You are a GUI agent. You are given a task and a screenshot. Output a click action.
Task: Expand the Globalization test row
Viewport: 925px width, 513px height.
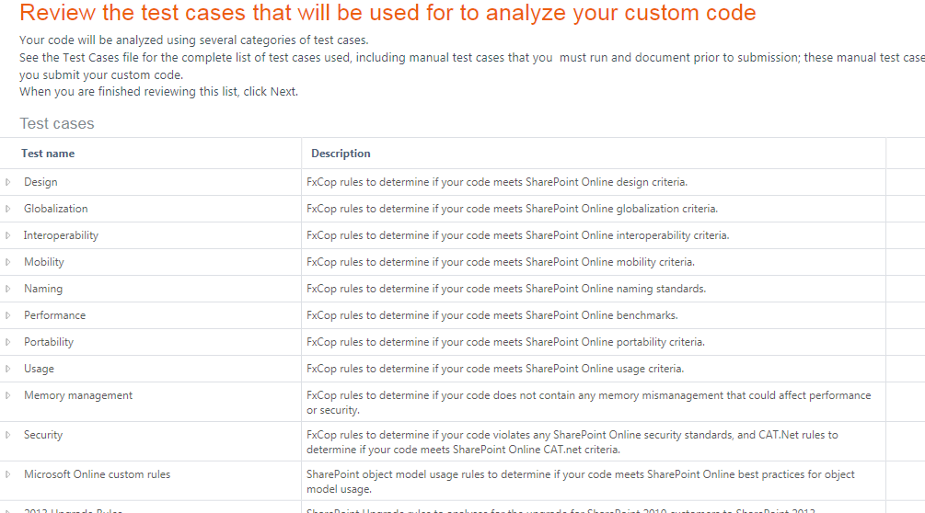point(8,209)
